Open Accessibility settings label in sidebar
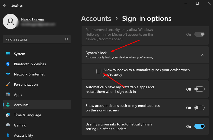This screenshot has height=140, width=213. [23, 135]
